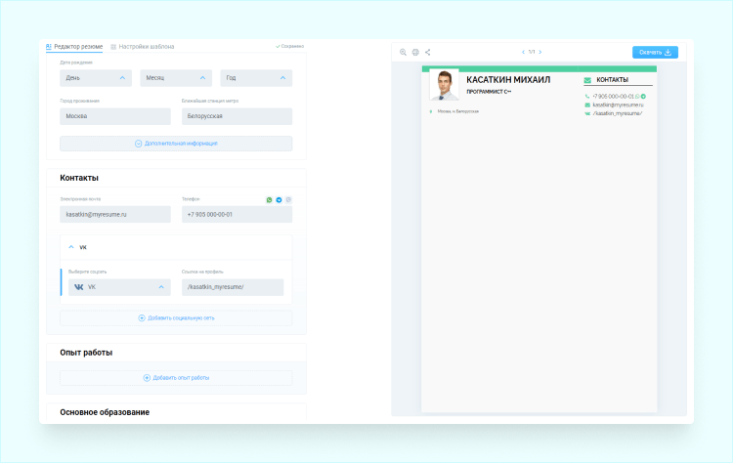
Task: Click the Москва, м. Белорусская location in preview
Action: pyautogui.click(x=458, y=111)
